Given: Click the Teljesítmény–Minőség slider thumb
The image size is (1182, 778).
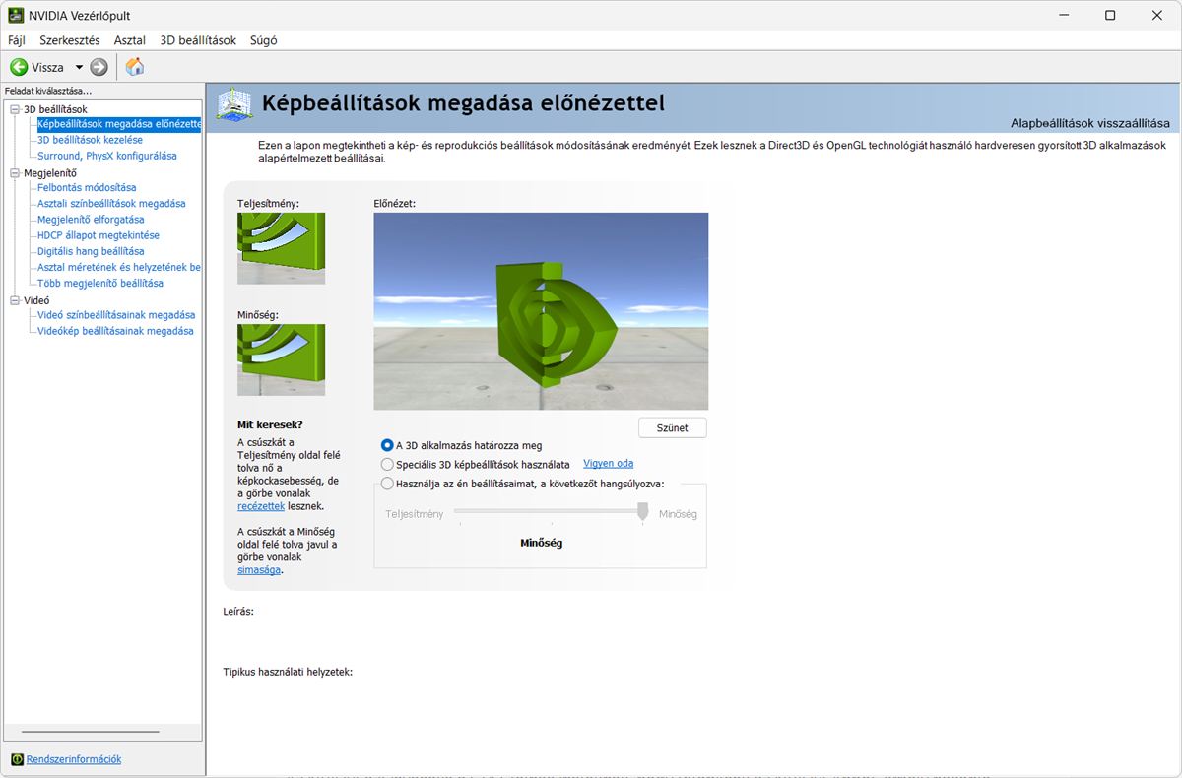Looking at the screenshot, I should (643, 511).
